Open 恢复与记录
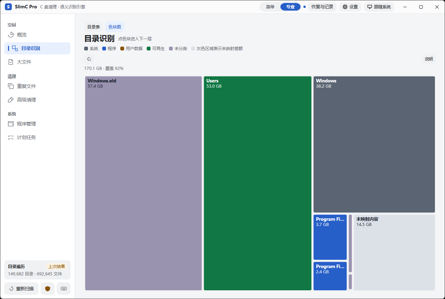The width and height of the screenshot is (445, 299). tap(322, 7)
